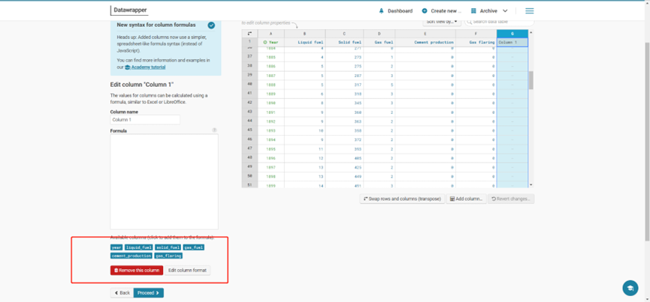Select row number 45
The image size is (650, 302).
249,130
